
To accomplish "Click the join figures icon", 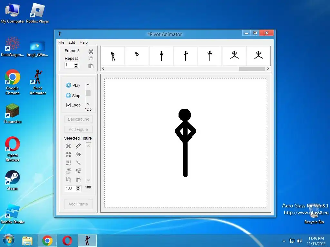I will coord(78,163).
